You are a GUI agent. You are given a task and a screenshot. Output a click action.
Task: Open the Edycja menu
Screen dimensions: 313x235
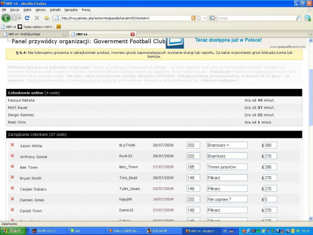tap(14, 10)
